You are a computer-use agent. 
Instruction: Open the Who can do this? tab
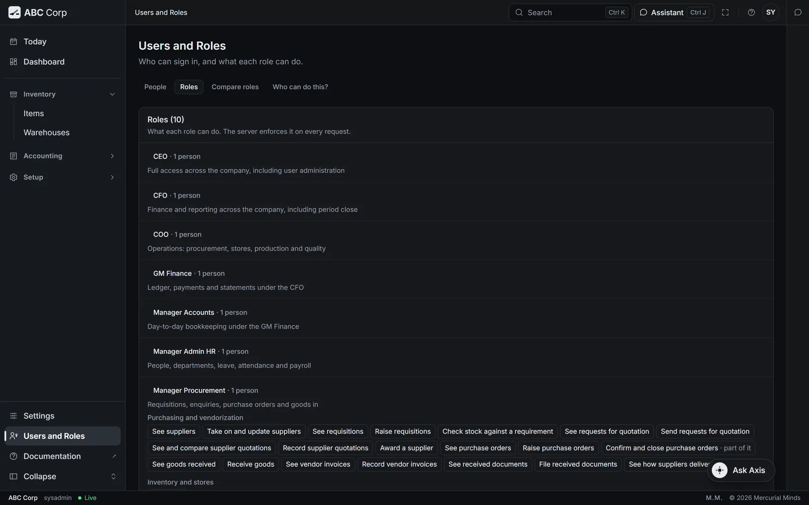[300, 87]
